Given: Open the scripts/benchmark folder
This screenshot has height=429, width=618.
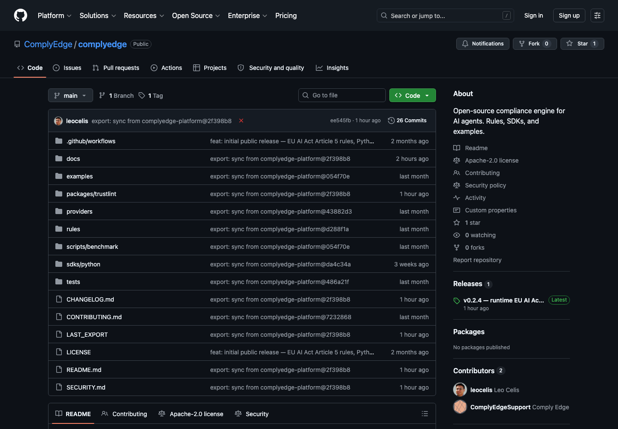Looking at the screenshot, I should tap(92, 247).
